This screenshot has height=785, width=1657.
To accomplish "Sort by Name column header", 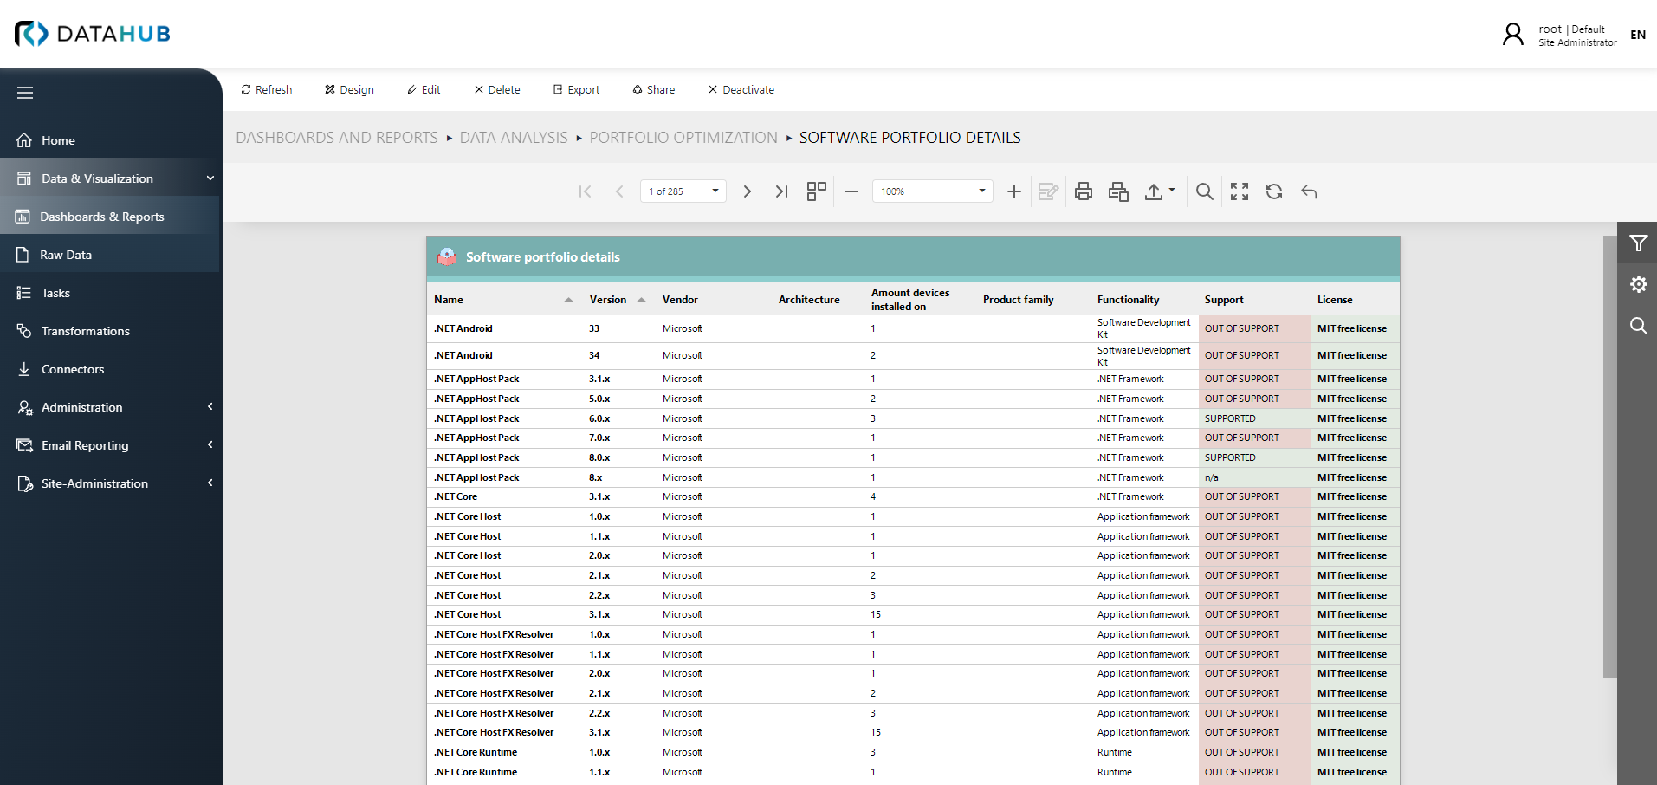I will (449, 300).
